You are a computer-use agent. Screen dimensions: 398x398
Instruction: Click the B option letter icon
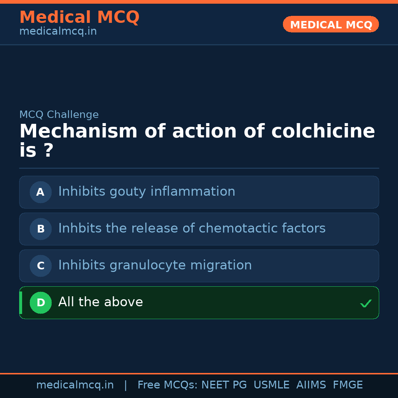click(x=41, y=229)
